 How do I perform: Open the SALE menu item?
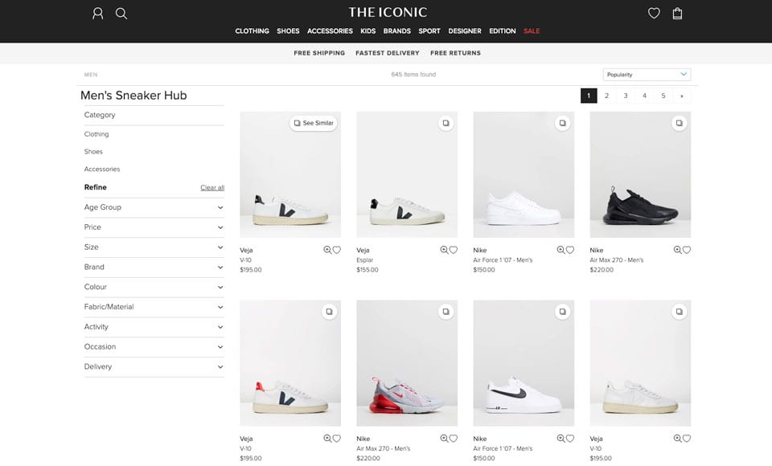(532, 31)
